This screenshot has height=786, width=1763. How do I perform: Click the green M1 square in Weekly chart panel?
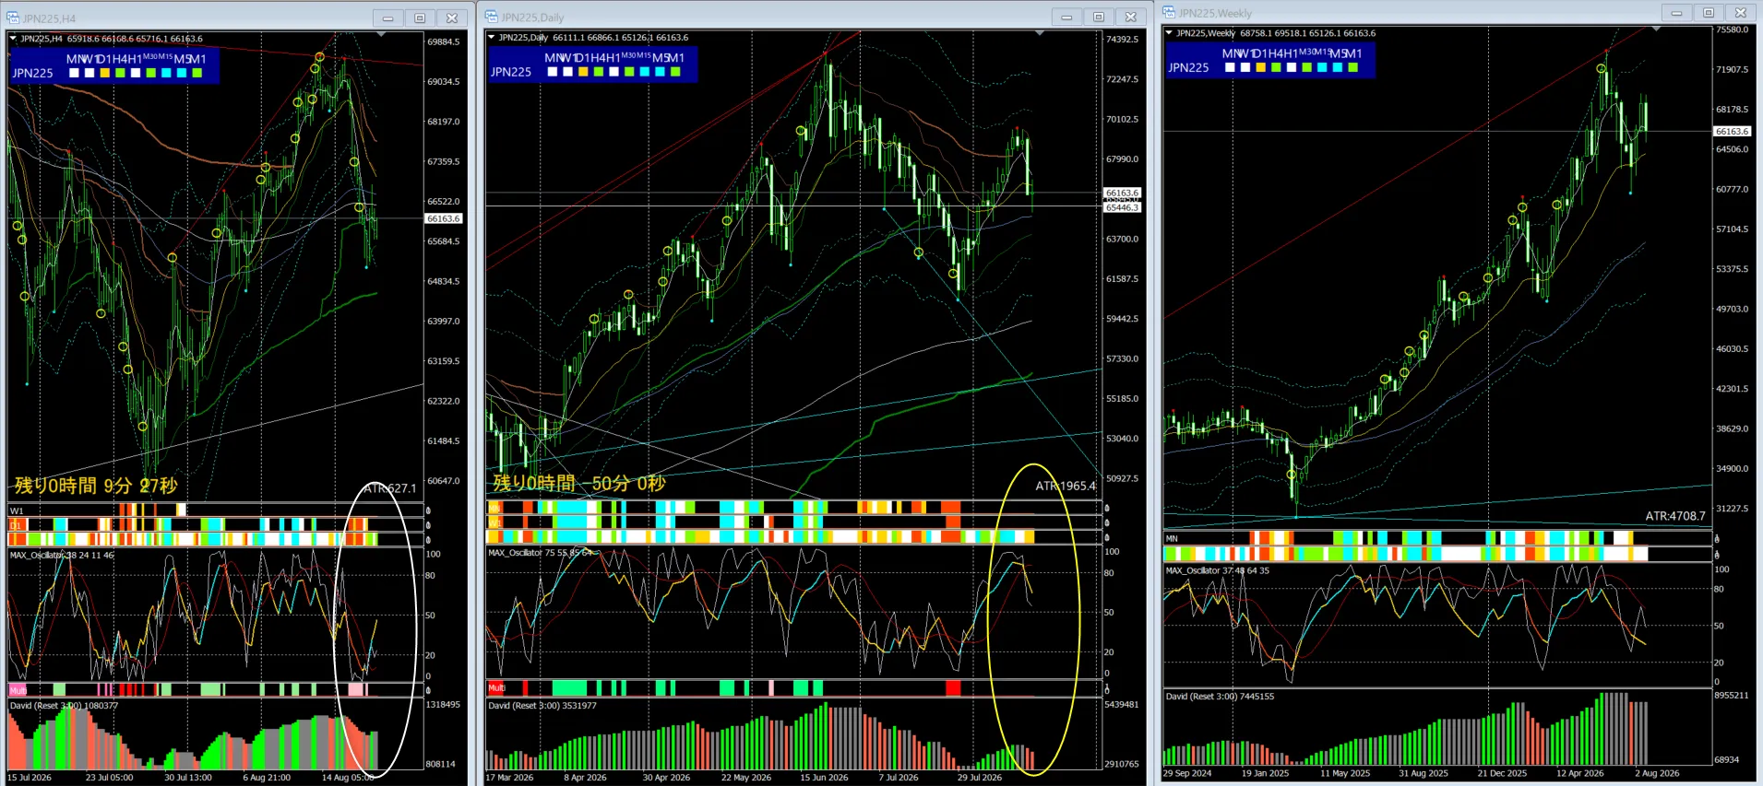tap(1353, 67)
